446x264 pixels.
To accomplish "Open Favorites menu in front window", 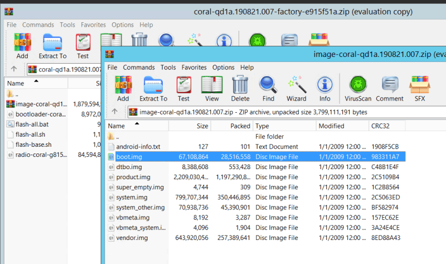I will coord(194,68).
